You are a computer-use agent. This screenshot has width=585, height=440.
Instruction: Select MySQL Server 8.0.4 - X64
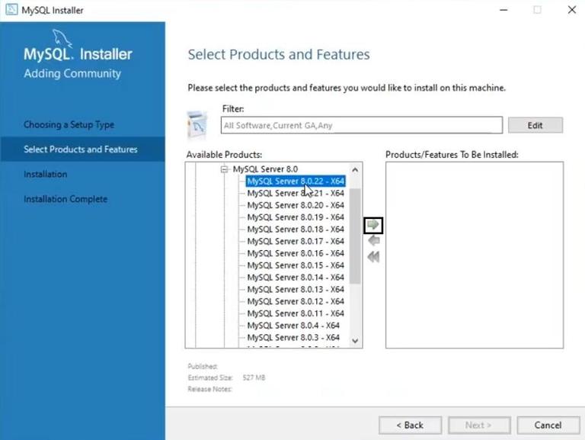pos(293,326)
